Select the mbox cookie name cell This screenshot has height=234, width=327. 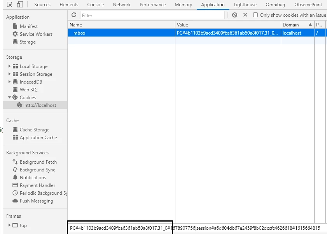[121, 33]
